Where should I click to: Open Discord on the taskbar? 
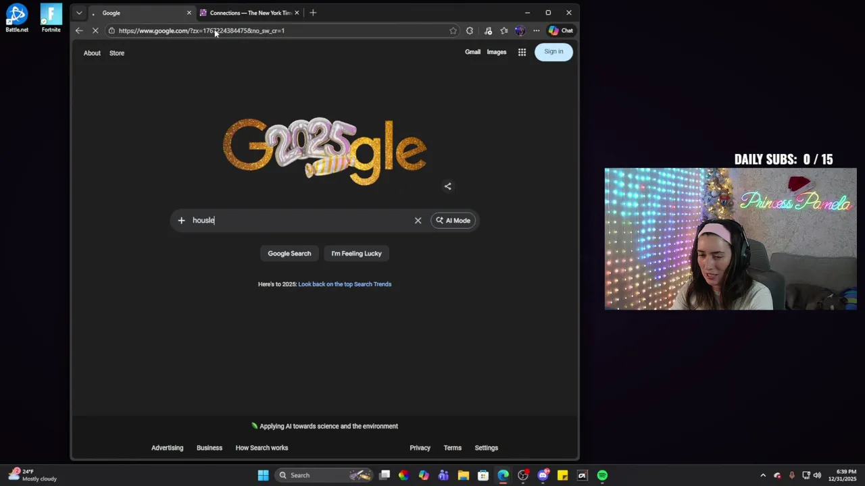pyautogui.click(x=543, y=475)
